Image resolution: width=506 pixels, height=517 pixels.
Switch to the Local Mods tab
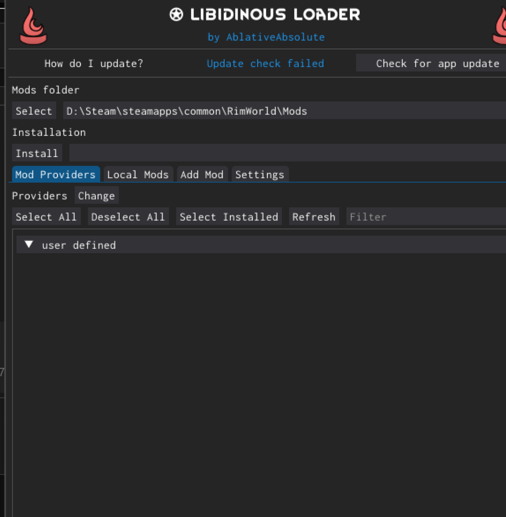[x=138, y=174]
